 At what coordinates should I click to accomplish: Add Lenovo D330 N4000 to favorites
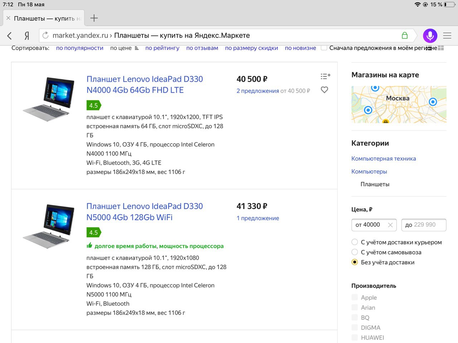point(325,90)
